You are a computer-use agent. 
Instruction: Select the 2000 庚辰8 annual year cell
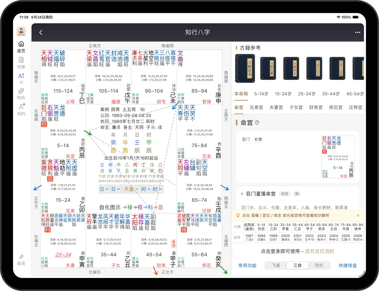click(285, 238)
